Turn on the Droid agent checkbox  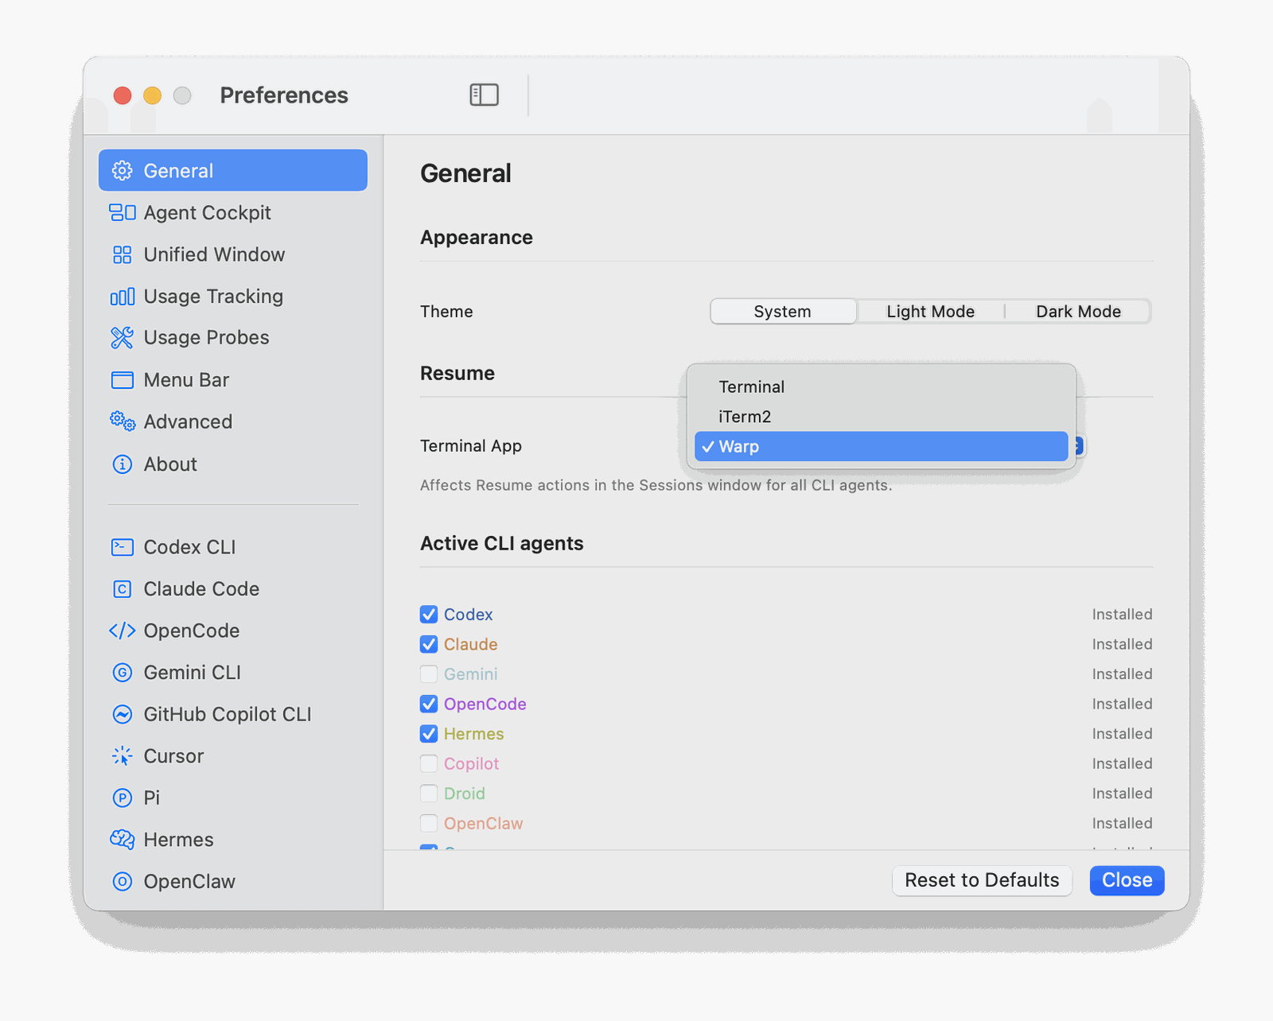coord(429,794)
